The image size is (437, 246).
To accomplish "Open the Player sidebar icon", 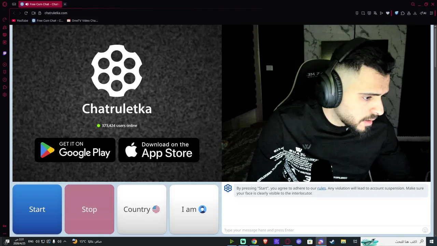I will [x=5, y=65].
